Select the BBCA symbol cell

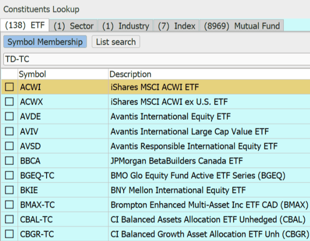click(63, 161)
